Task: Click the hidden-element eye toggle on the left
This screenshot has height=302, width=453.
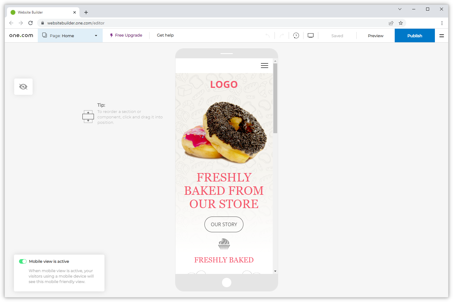Action: coord(23,87)
